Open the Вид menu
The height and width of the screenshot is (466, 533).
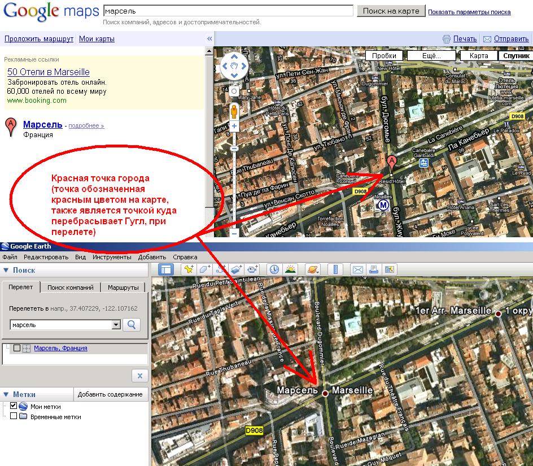coord(81,257)
